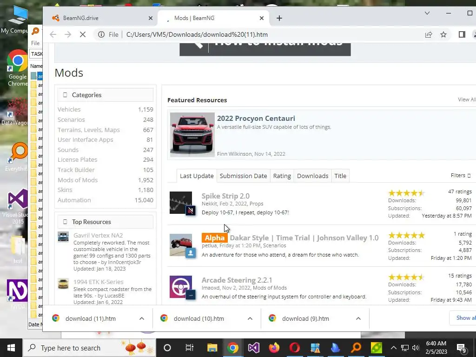476x357 pixels.
Task: Open the Automation category
Action: (74, 200)
